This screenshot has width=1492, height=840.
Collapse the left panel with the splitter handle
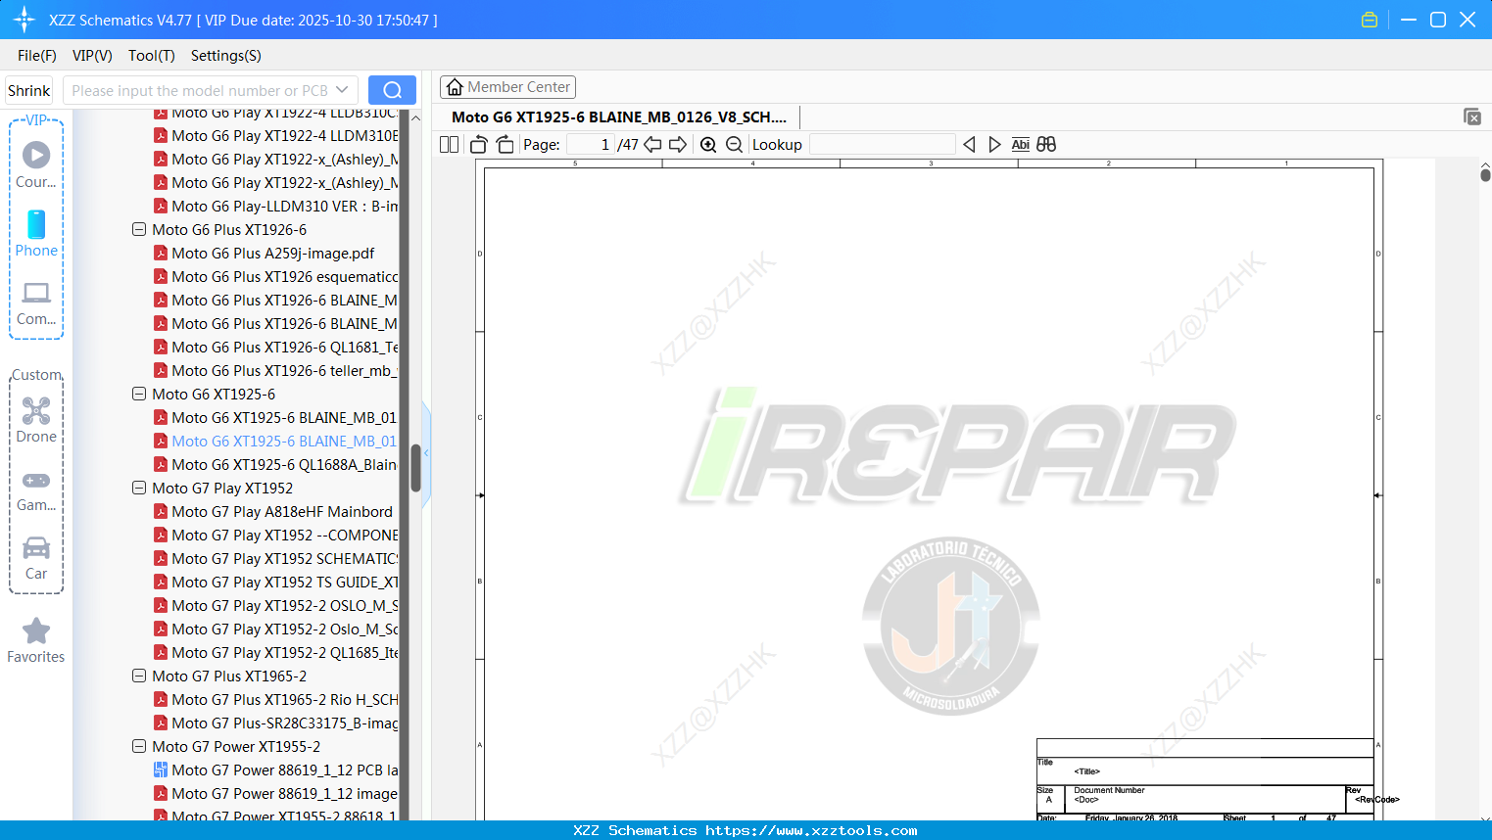point(426,453)
